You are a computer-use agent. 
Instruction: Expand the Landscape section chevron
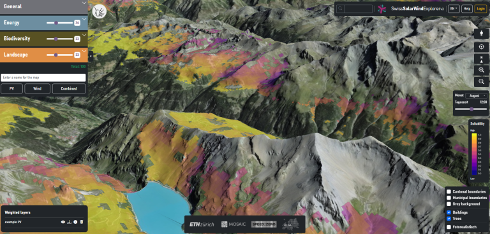pos(84,51)
